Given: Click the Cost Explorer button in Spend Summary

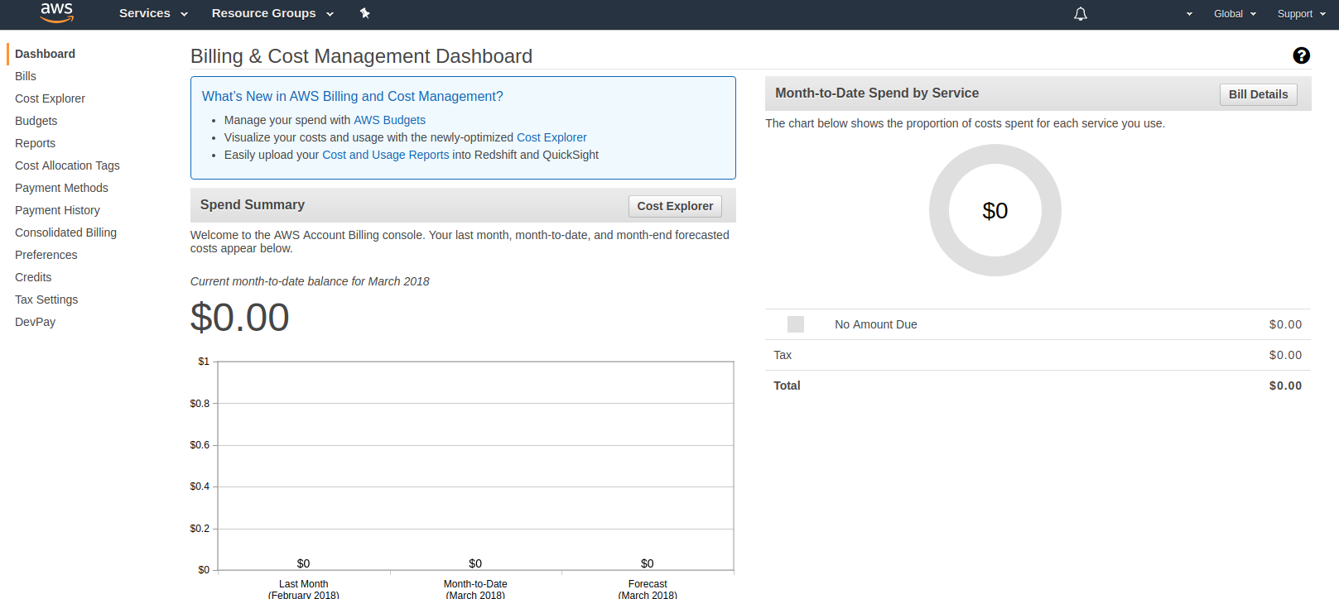Looking at the screenshot, I should coord(675,206).
